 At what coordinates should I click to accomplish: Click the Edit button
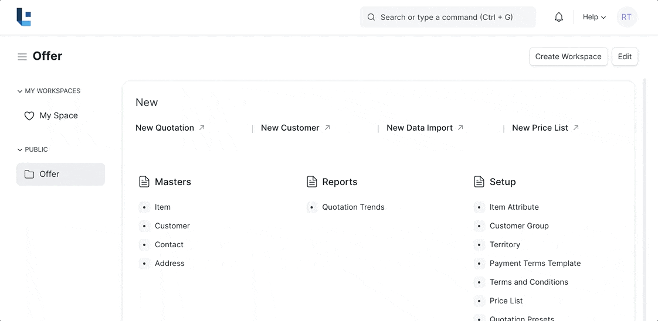[625, 57]
